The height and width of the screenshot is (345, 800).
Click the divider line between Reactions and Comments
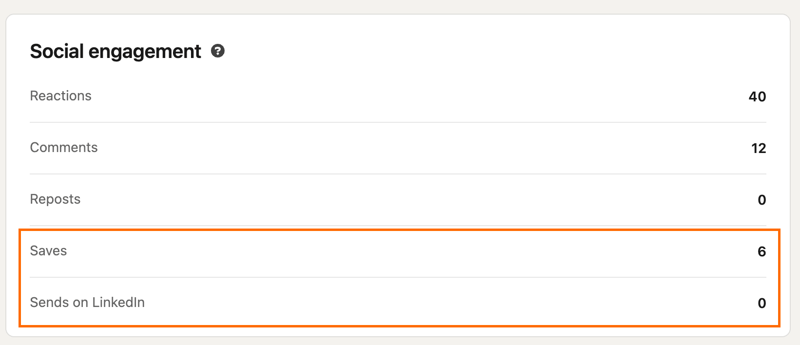[398, 122]
